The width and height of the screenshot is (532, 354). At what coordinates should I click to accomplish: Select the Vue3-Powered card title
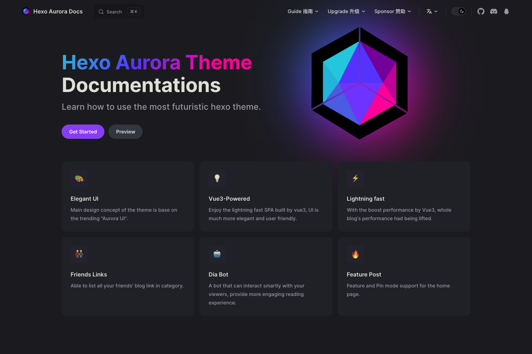coord(229,199)
